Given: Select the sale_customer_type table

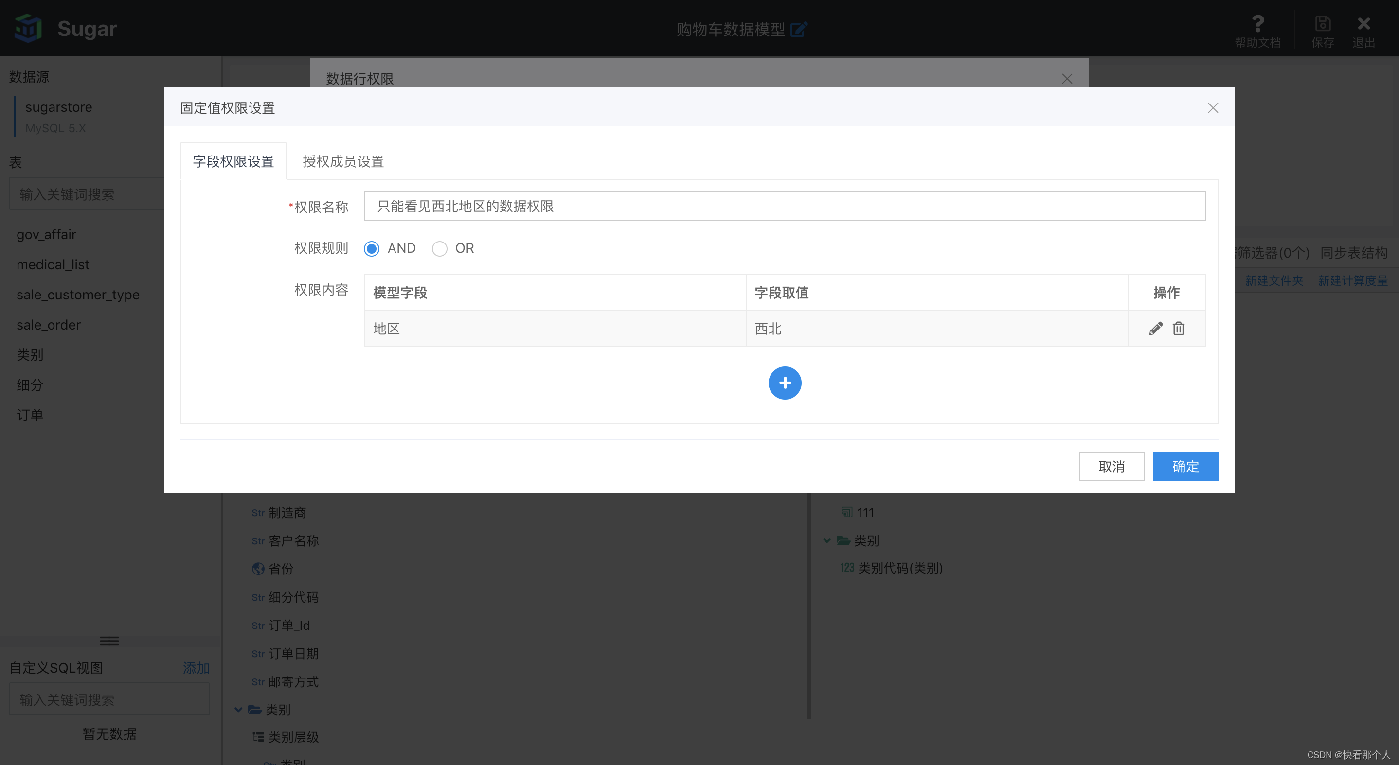Looking at the screenshot, I should (78, 295).
